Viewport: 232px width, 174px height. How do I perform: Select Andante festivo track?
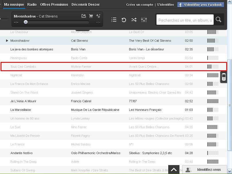22,153
